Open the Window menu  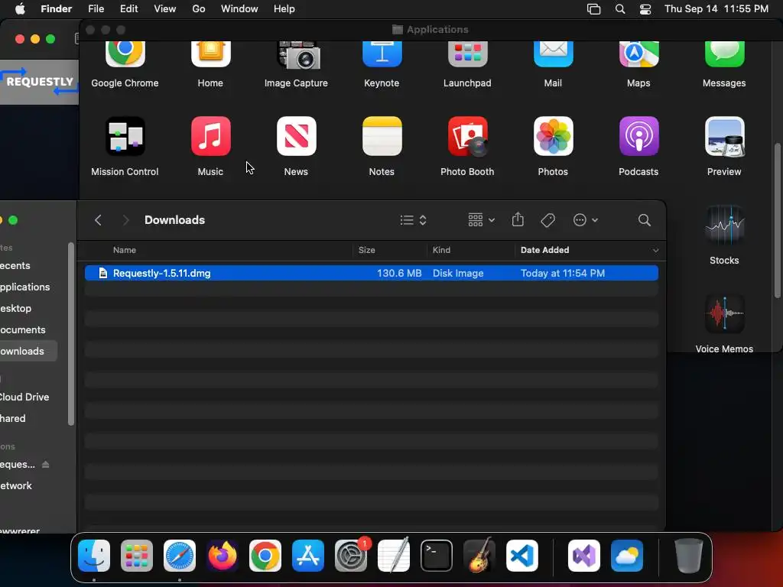(x=239, y=9)
